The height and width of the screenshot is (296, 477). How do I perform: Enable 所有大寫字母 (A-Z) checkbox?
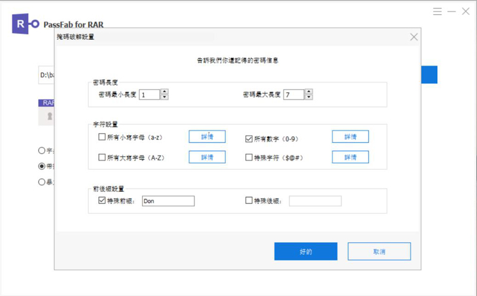(x=102, y=157)
